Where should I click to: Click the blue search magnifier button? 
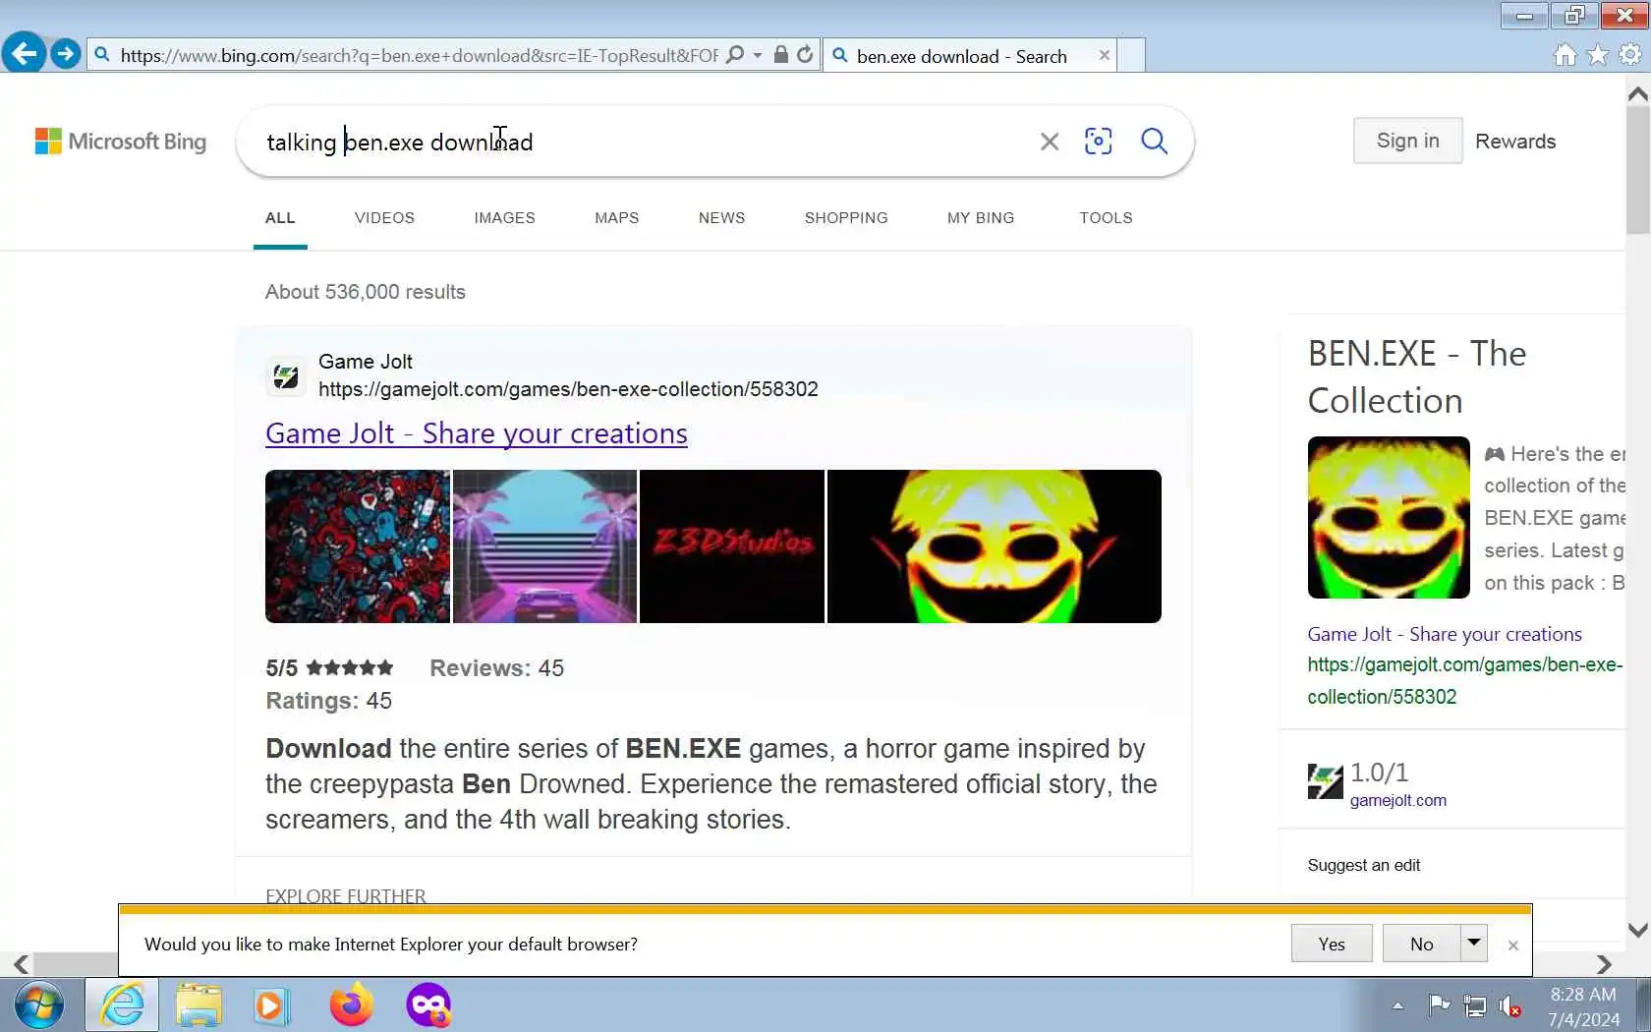(x=1154, y=142)
